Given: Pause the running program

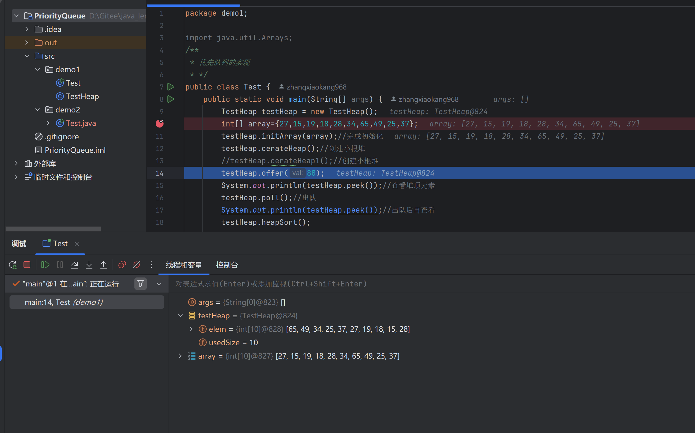Looking at the screenshot, I should point(60,265).
